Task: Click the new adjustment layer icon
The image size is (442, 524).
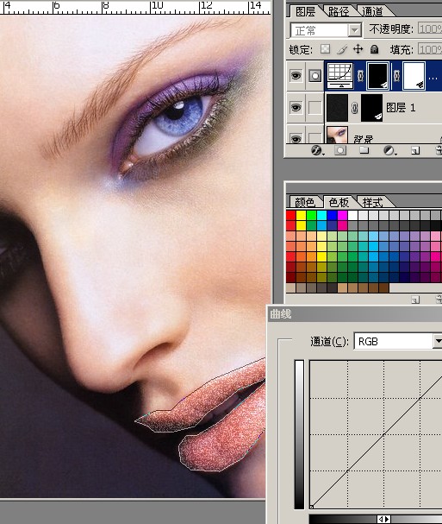Action: [389, 150]
